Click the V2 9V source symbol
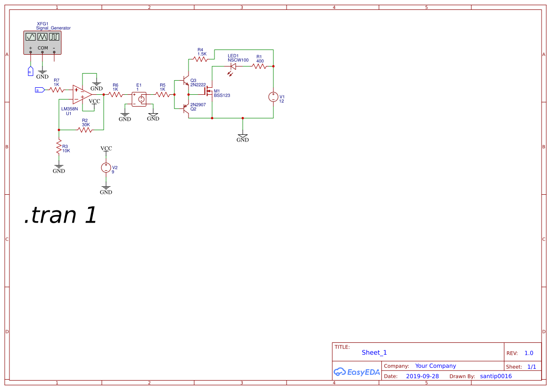The image size is (551, 390). pyautogui.click(x=106, y=167)
